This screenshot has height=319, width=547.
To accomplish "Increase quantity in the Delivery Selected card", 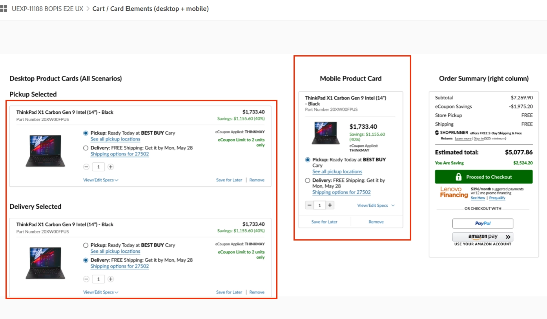I will point(111,279).
